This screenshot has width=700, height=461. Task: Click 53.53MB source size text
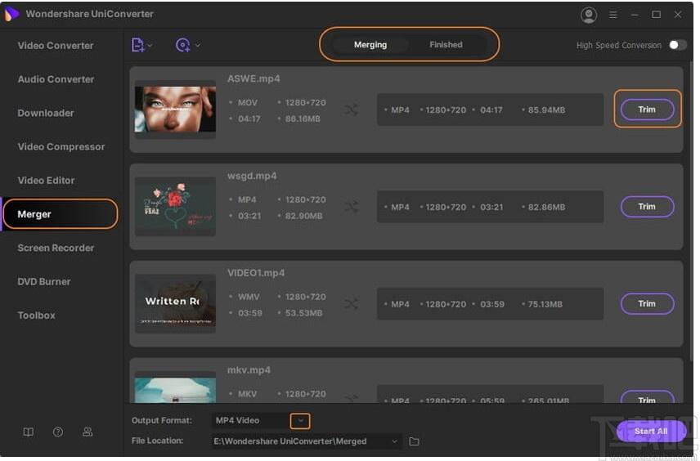point(303,313)
